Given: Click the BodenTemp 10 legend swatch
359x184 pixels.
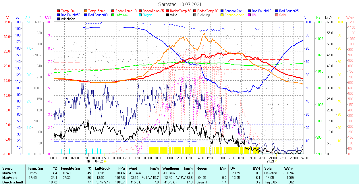Looking at the screenshot, I should tap(113, 11).
